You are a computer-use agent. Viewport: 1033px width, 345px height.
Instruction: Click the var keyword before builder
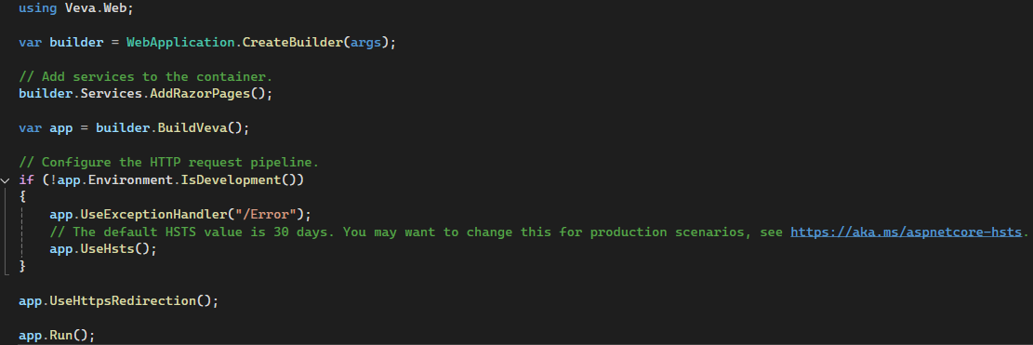[x=30, y=43]
